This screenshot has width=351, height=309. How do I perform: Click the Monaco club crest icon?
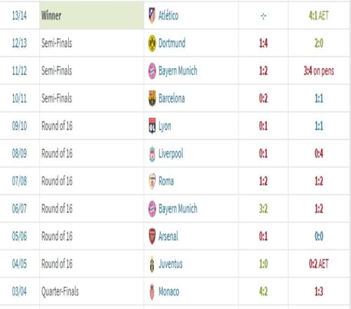click(152, 291)
